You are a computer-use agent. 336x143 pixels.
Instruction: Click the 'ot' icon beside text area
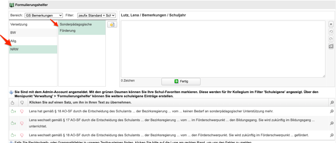pos(331,46)
